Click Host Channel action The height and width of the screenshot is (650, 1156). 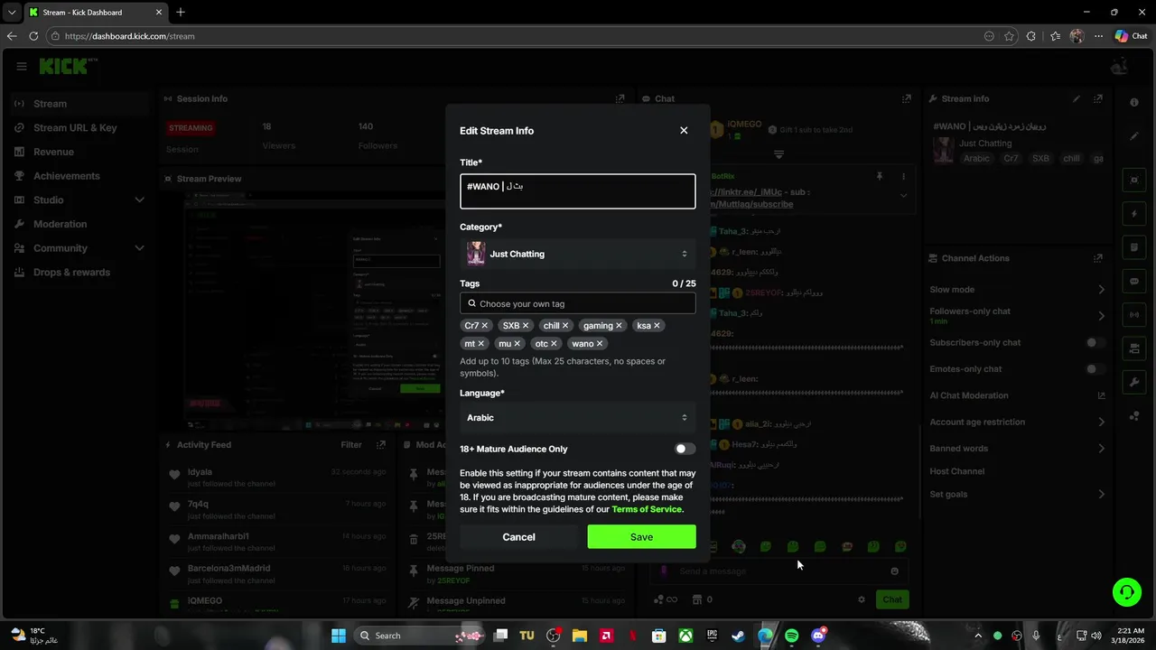pyautogui.click(x=957, y=471)
